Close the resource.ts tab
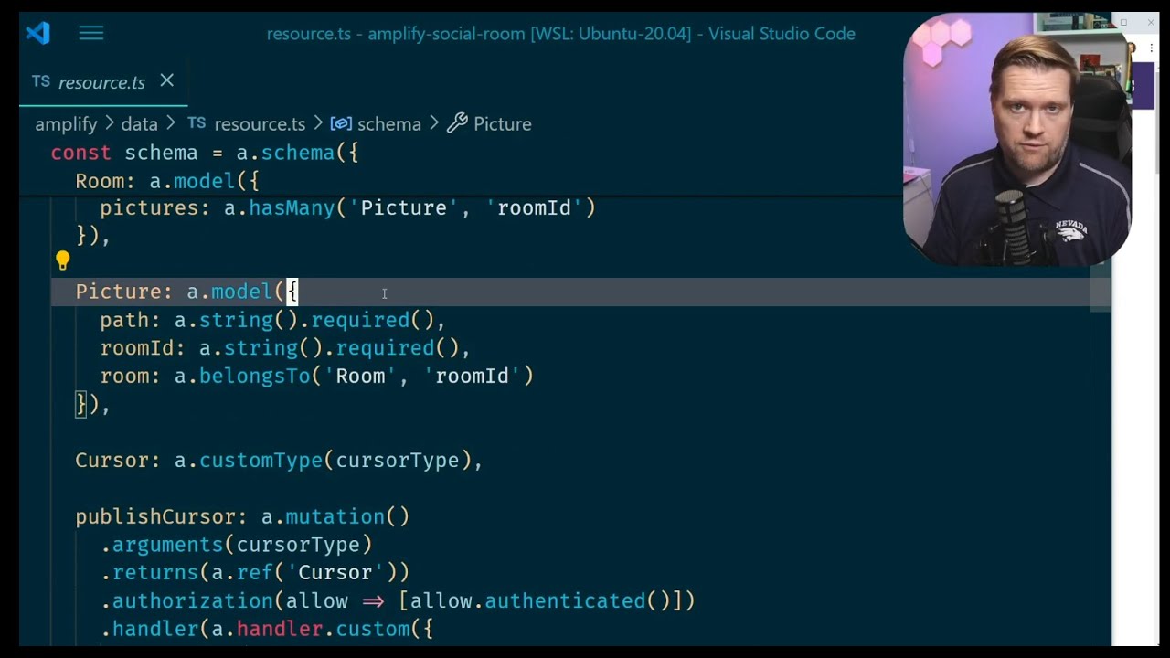 point(166,81)
